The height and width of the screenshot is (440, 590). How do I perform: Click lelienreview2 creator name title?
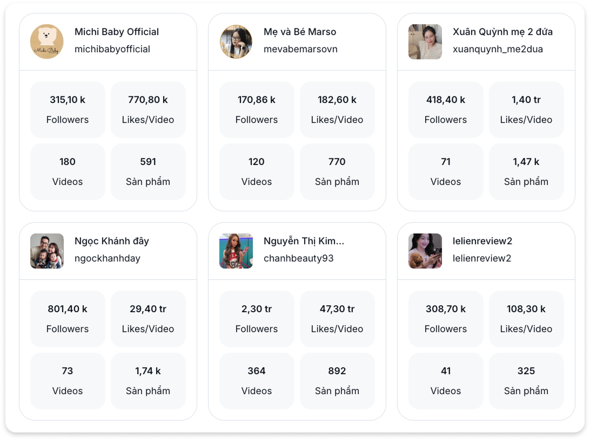482,241
